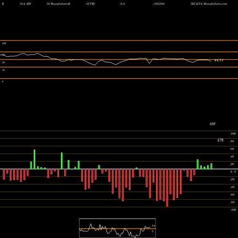Viewport: 238px width, 238px height.
Task: Select the stock code 535204 in header
Action: pos(159,4)
